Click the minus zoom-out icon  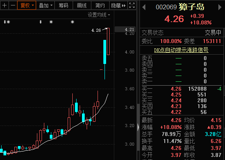[x=13, y=5]
